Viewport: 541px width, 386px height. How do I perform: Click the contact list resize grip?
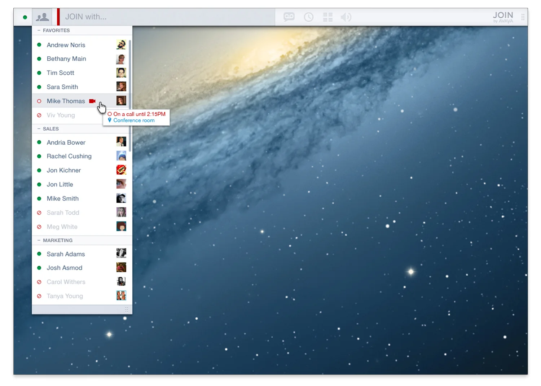click(127, 310)
